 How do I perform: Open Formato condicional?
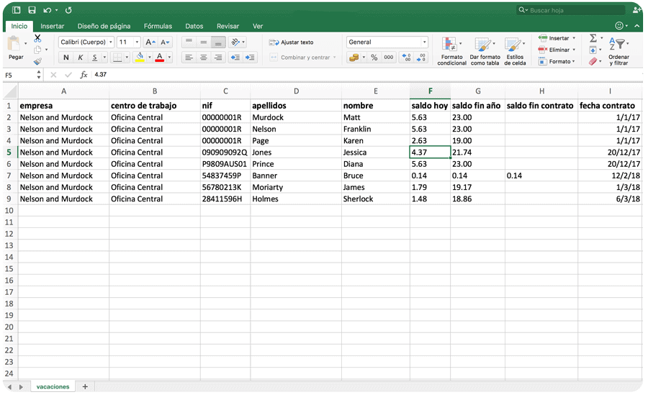pyautogui.click(x=451, y=51)
